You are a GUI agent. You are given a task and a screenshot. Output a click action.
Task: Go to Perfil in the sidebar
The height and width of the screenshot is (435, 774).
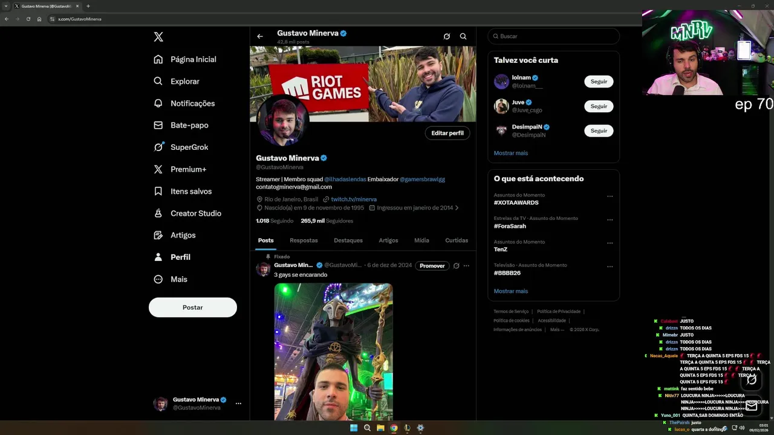[172, 257]
